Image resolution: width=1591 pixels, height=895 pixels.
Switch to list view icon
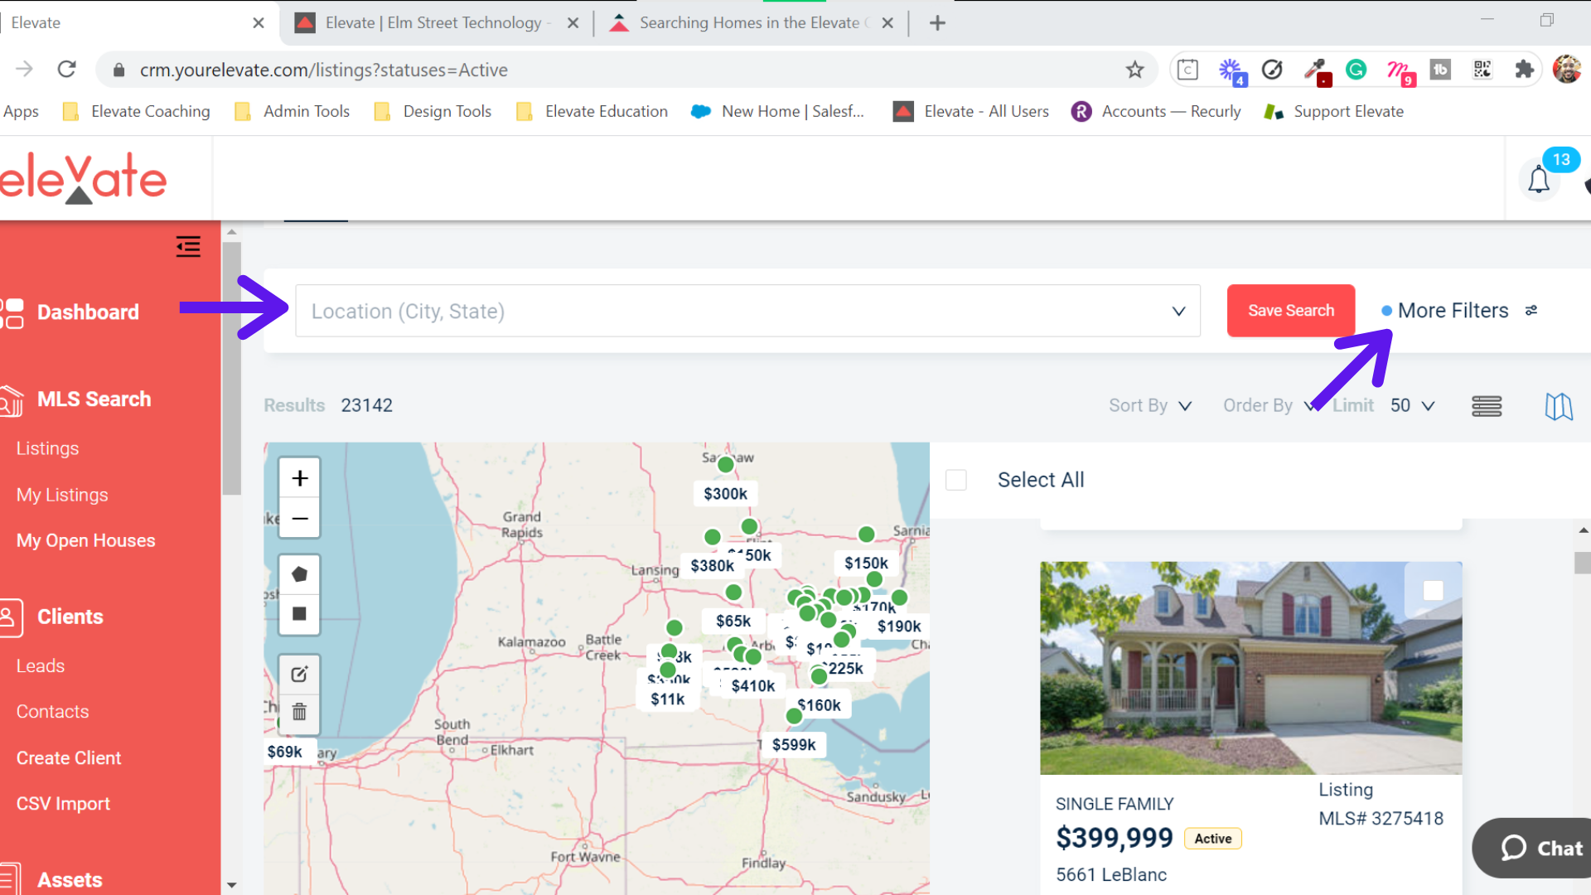tap(1487, 406)
